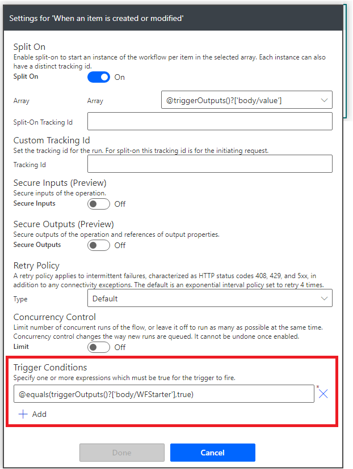353x469 pixels.
Task: Enable the Secure Outputs toggle
Action: click(x=99, y=245)
